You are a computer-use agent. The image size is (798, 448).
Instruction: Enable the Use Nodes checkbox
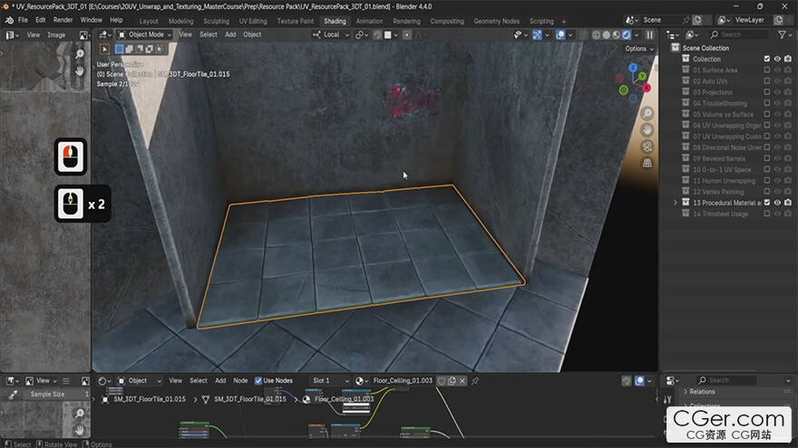(258, 381)
